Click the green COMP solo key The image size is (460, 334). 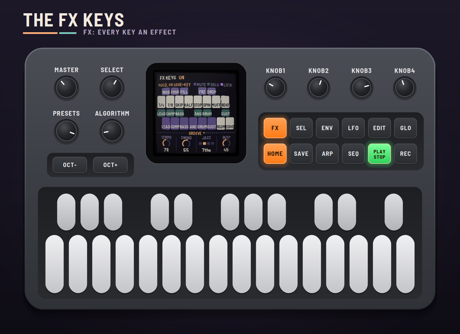(170, 113)
